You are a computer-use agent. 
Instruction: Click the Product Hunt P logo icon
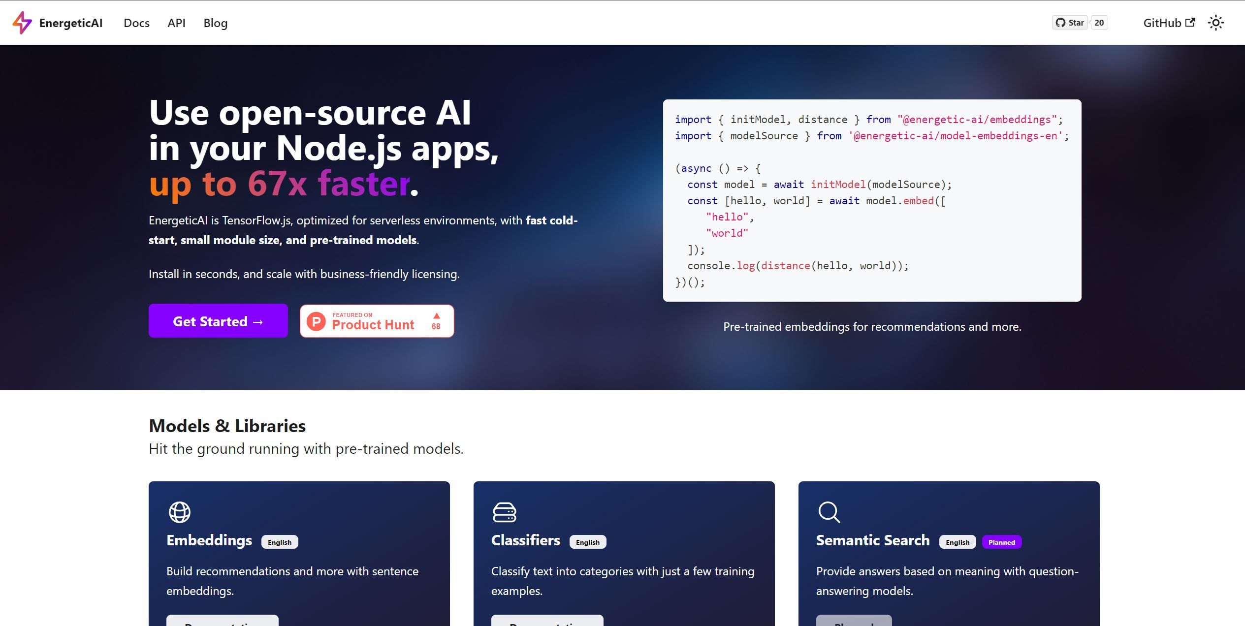point(316,321)
